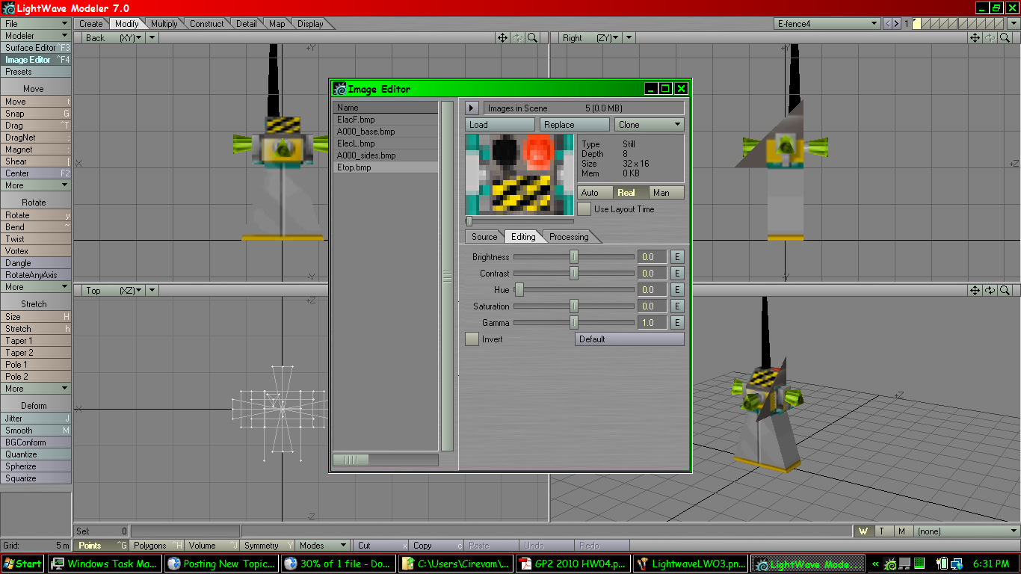1021x574 pixels.
Task: Open Saturation envelope E button
Action: (677, 306)
